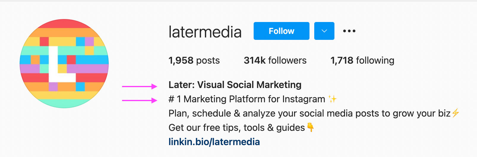477x157 pixels.
Task: Open the latermedia profile picture
Action: 64,63
